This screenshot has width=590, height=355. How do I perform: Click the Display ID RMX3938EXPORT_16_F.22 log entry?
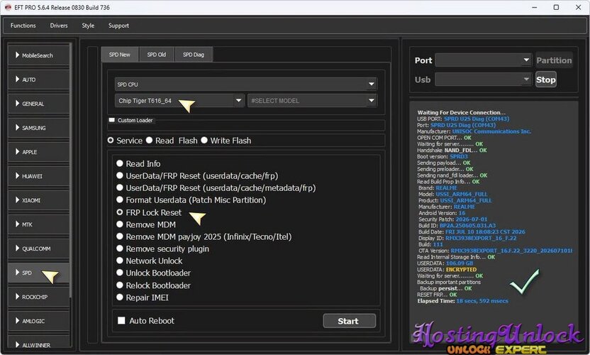point(467,238)
